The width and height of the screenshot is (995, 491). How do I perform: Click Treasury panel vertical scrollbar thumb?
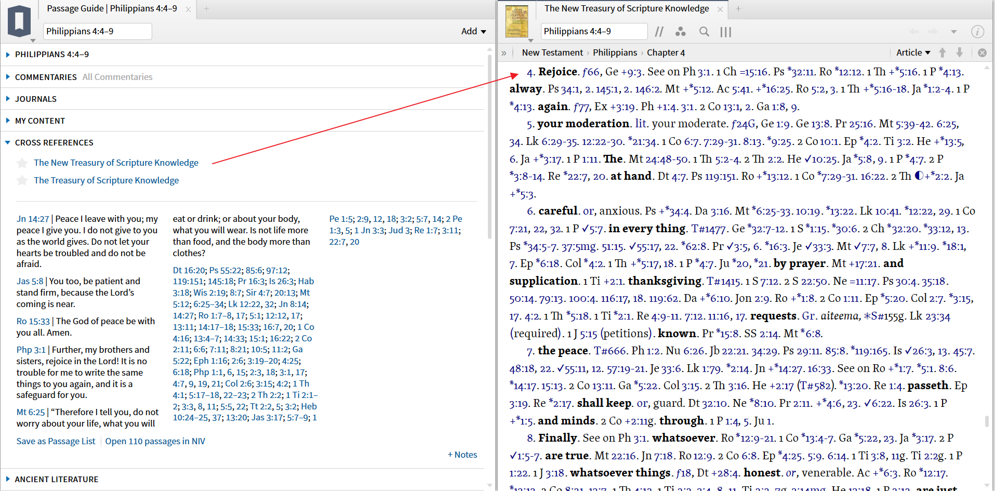pos(986,421)
